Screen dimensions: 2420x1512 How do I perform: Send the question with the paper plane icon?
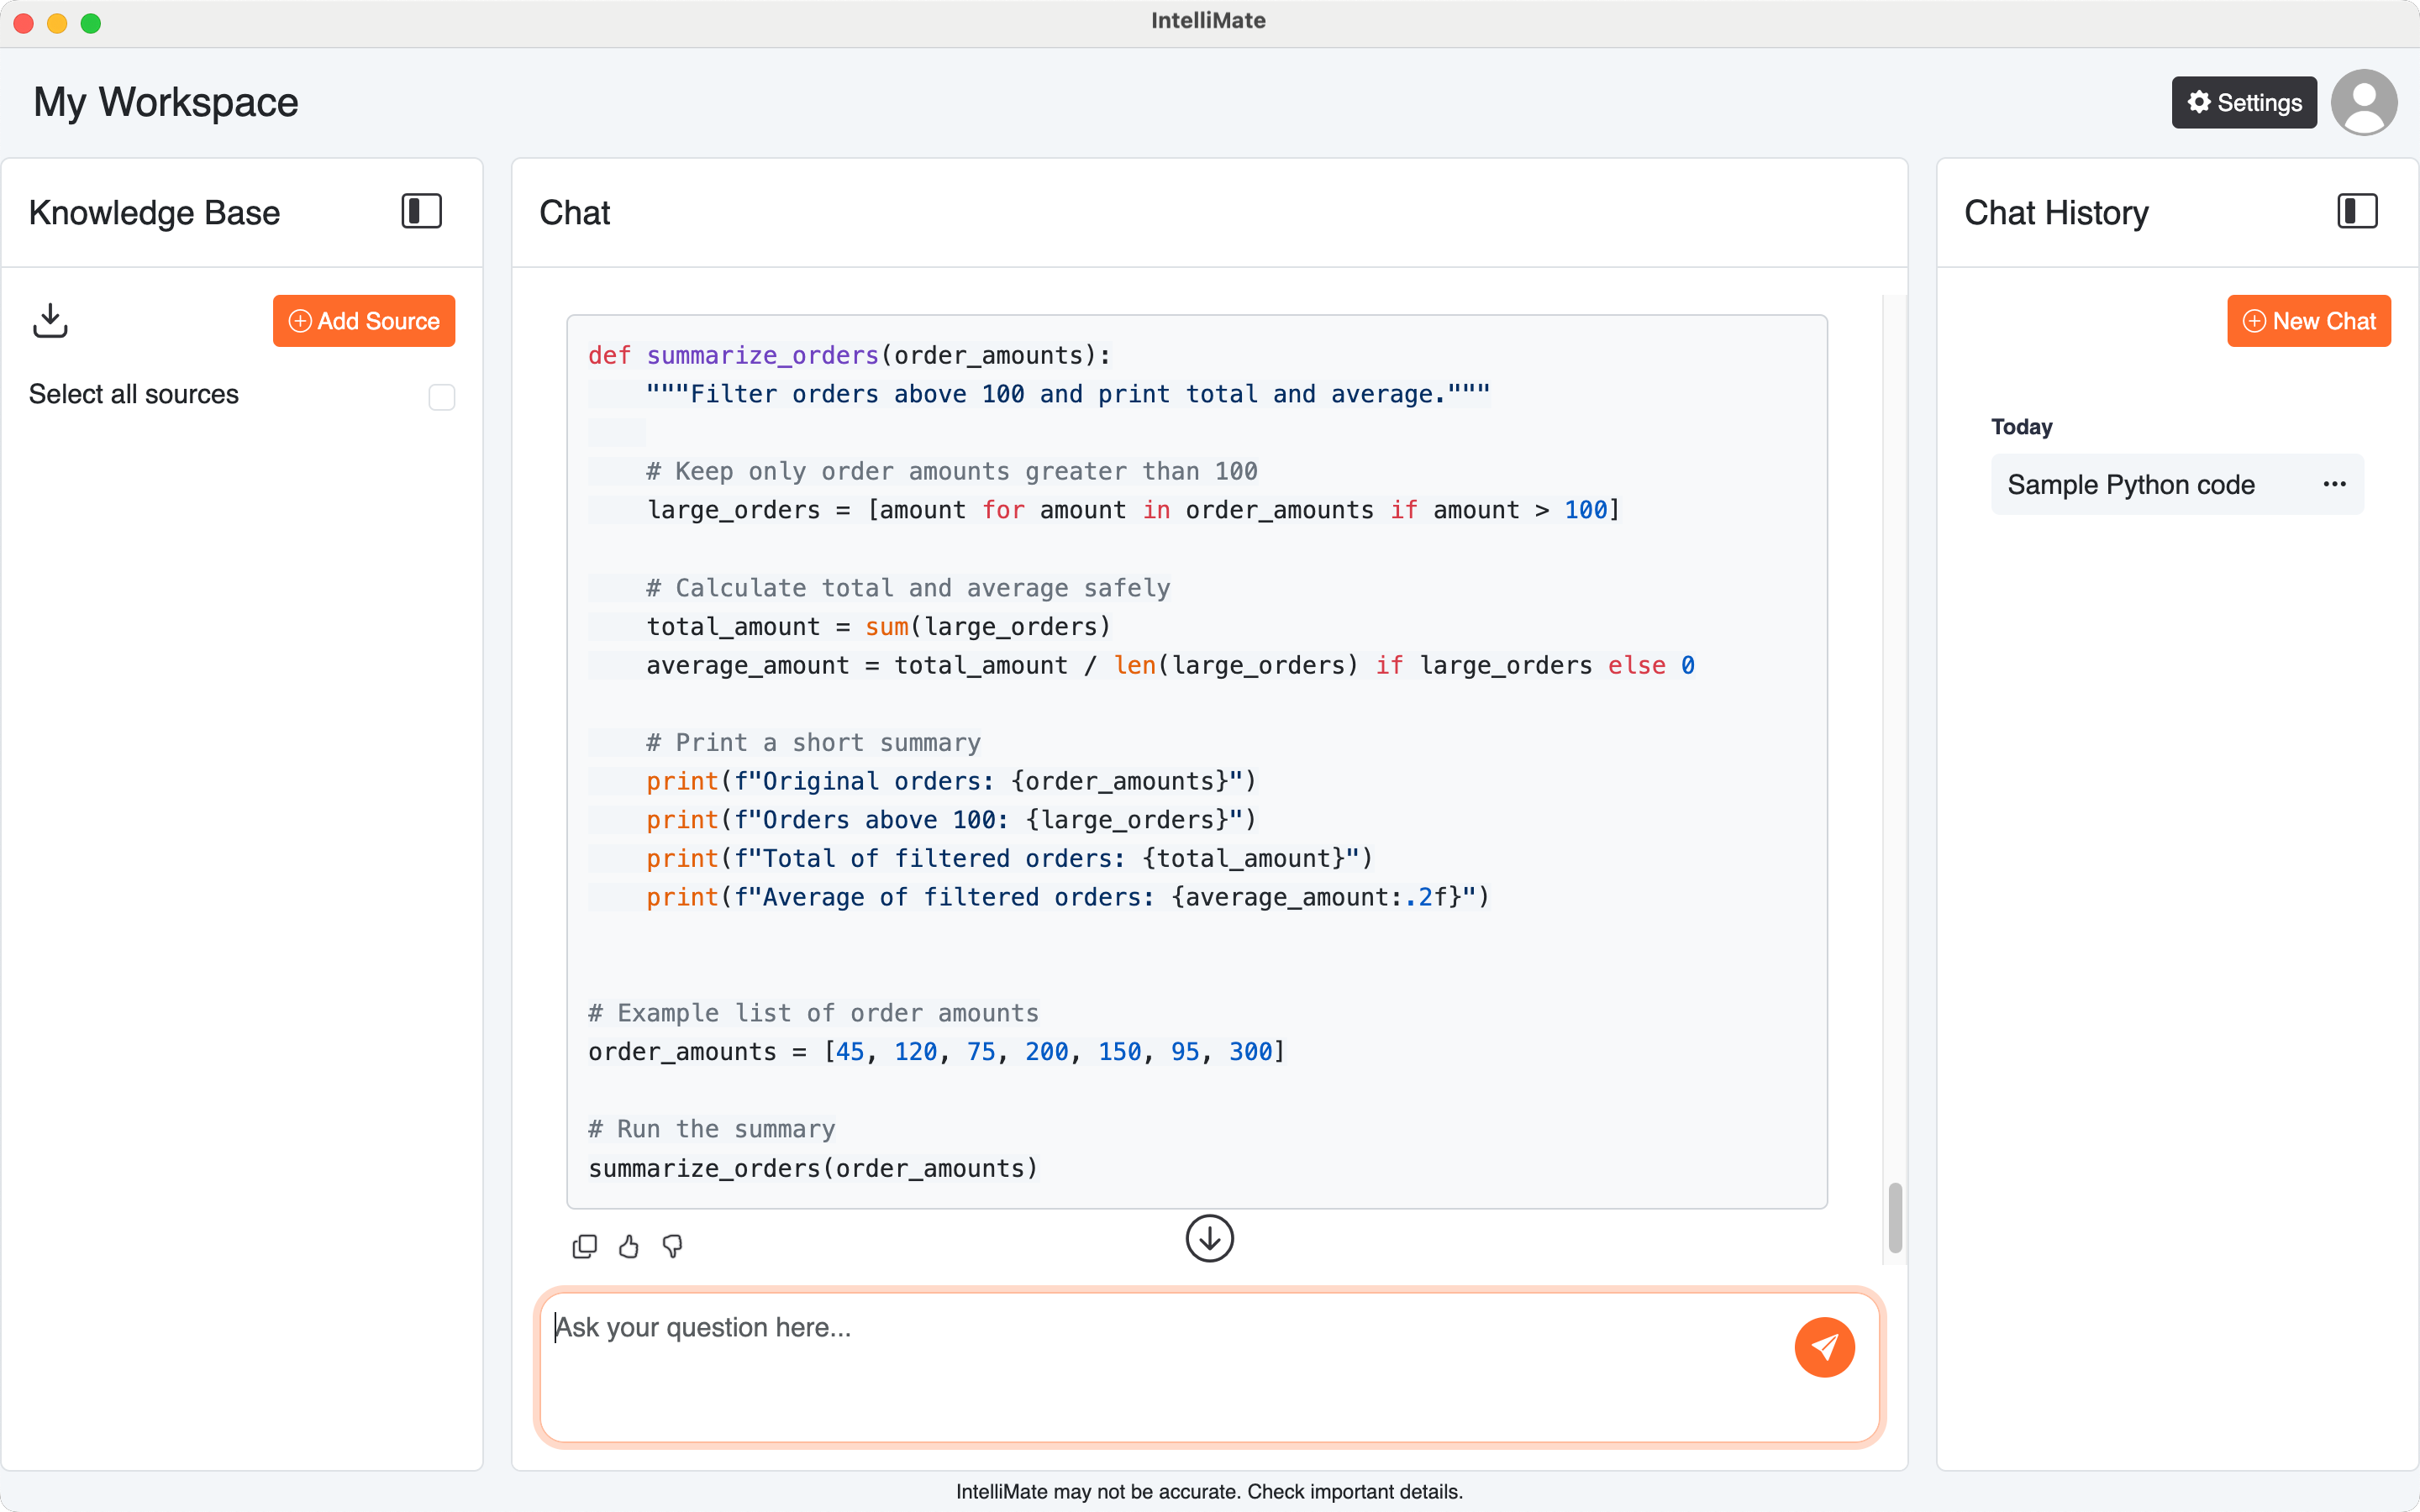pos(1823,1347)
